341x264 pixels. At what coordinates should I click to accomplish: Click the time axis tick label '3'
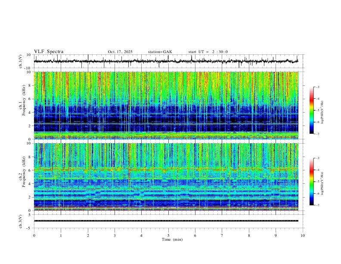(x=115, y=236)
